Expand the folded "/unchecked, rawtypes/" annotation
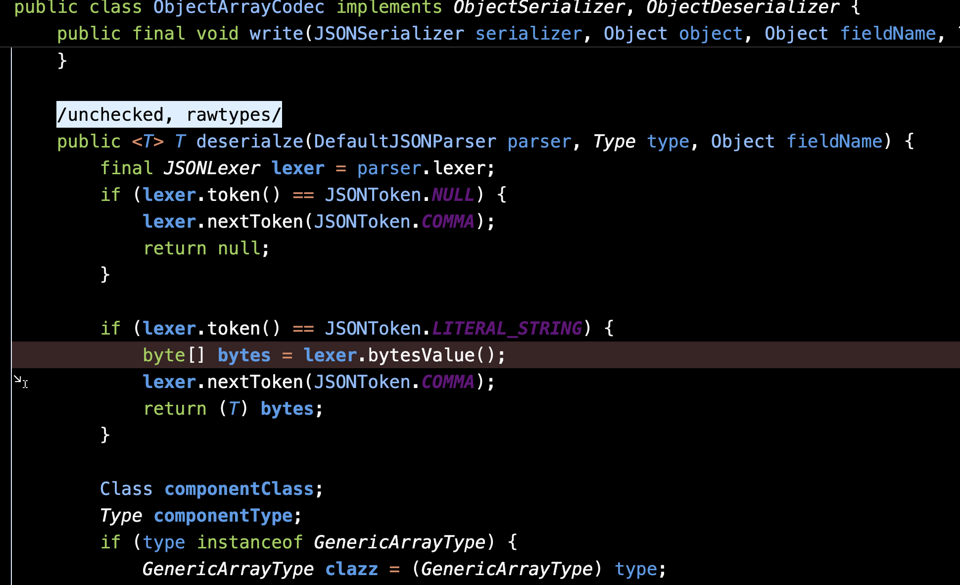960x585 pixels. (x=169, y=114)
